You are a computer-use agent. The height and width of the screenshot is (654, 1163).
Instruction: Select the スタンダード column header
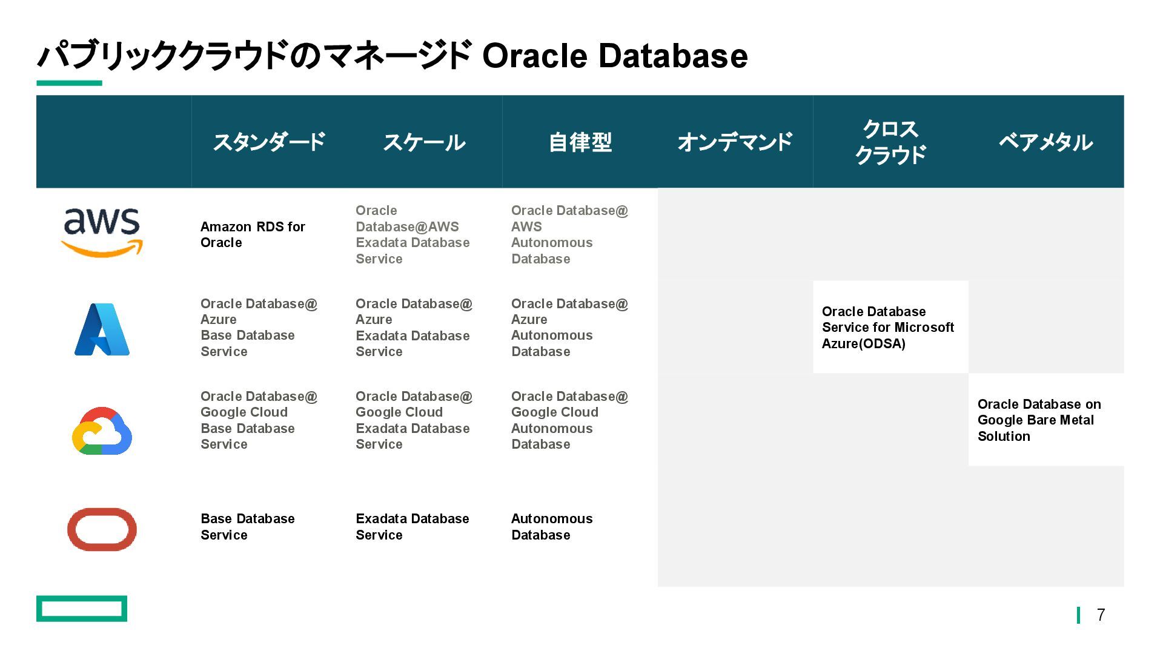click(x=269, y=142)
